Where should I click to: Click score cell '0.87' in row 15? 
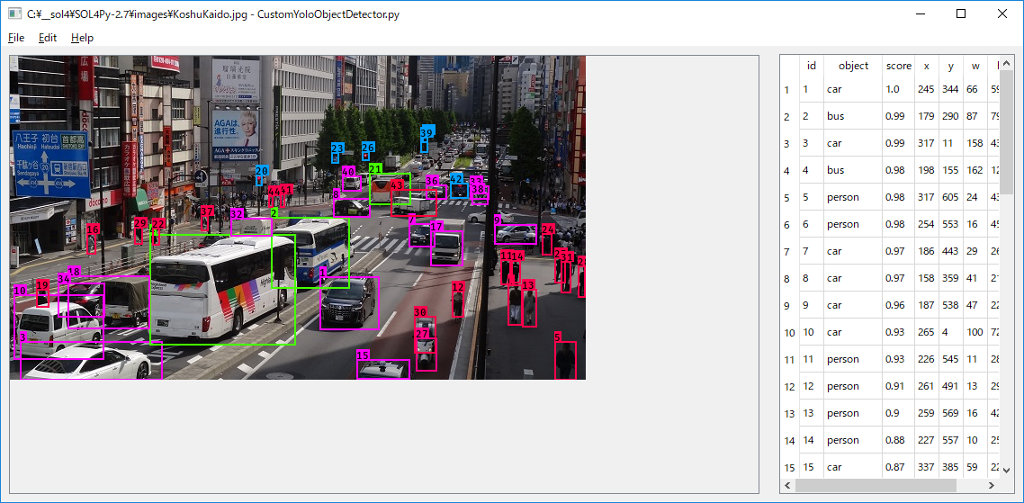click(898, 467)
